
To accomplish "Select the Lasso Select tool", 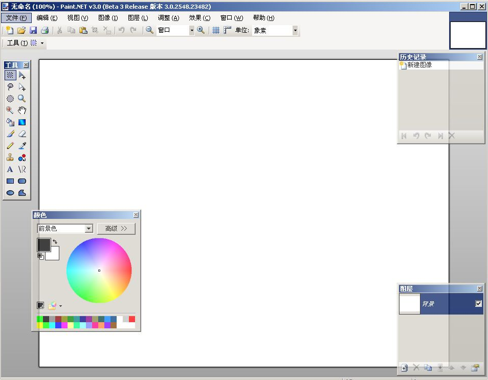I will 10,87.
